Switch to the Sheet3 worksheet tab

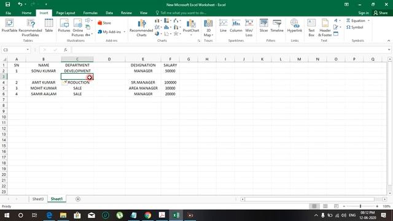tap(38, 199)
